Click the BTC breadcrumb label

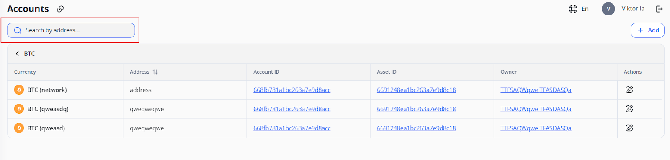tap(29, 54)
